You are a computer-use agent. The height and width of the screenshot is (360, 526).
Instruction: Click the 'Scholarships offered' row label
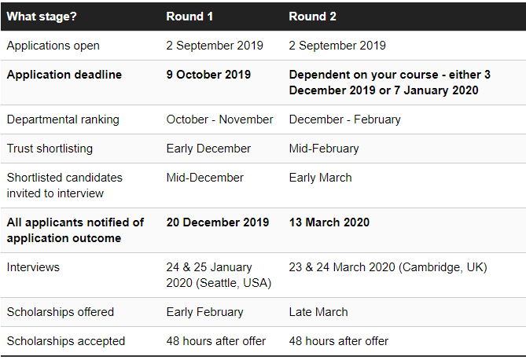click(61, 312)
